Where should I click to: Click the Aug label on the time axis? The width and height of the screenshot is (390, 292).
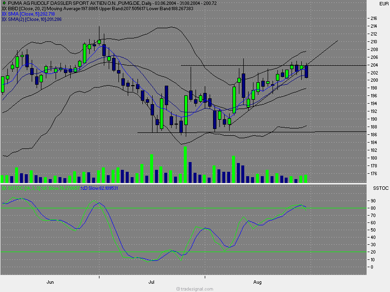pos(258,282)
